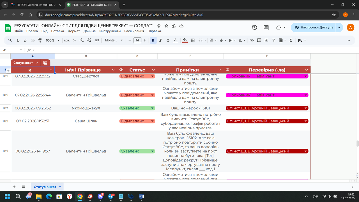This screenshot has width=359, height=202.
Task: Click the undo arrow in toolbar
Action: 18,40
